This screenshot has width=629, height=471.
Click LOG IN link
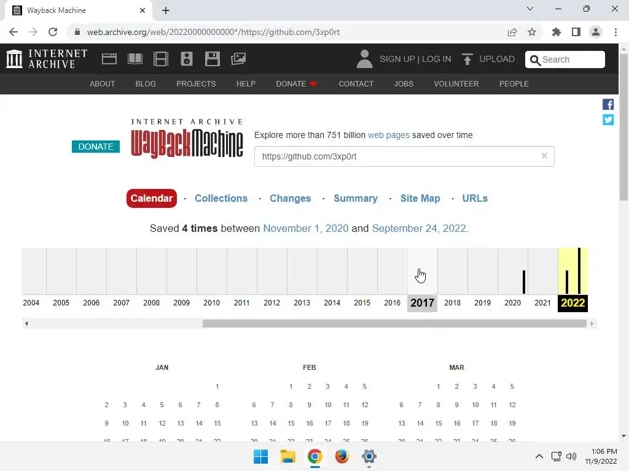[x=437, y=59]
